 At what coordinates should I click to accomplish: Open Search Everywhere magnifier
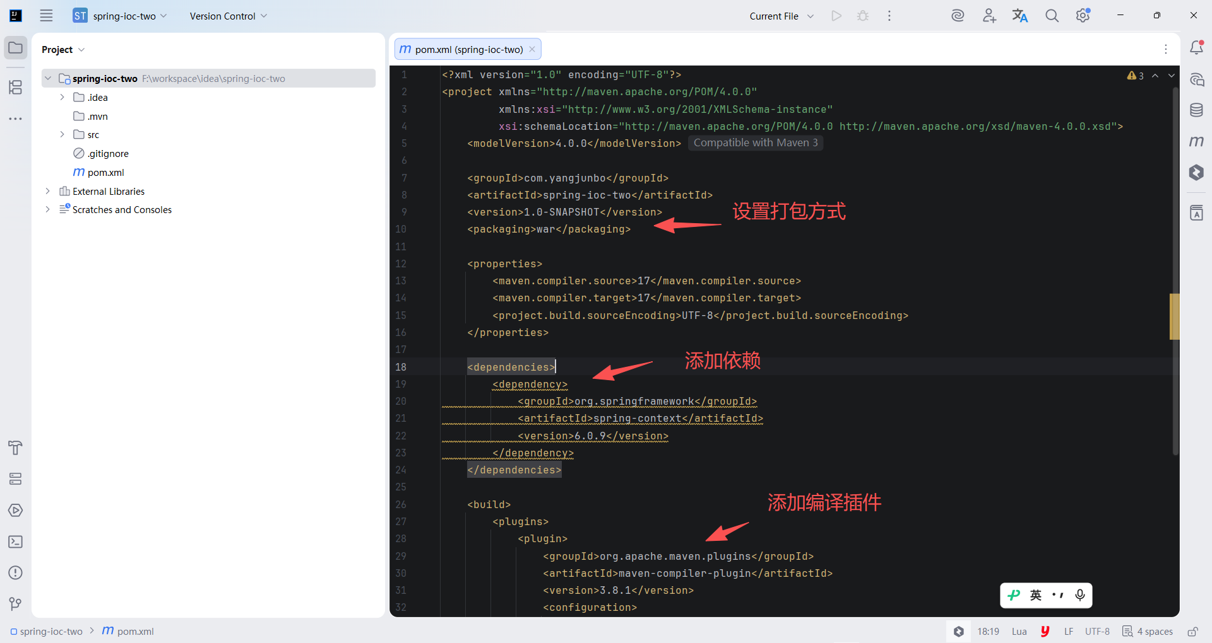1052,16
